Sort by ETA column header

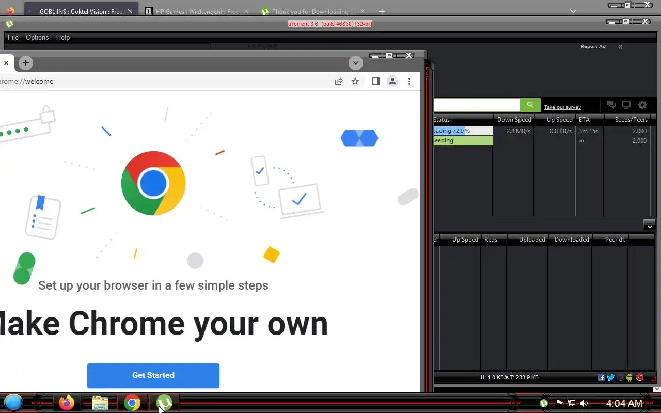point(590,120)
